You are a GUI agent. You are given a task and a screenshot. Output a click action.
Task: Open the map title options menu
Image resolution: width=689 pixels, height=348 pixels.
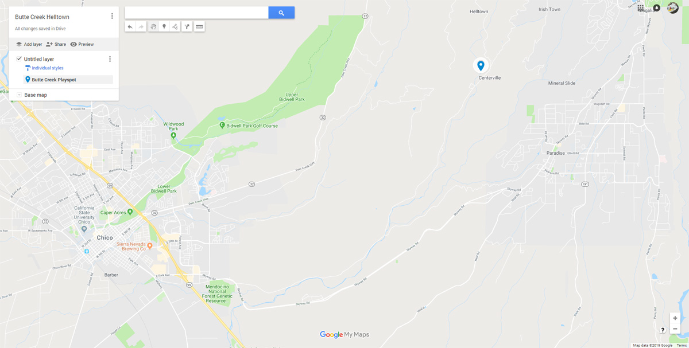tap(112, 17)
